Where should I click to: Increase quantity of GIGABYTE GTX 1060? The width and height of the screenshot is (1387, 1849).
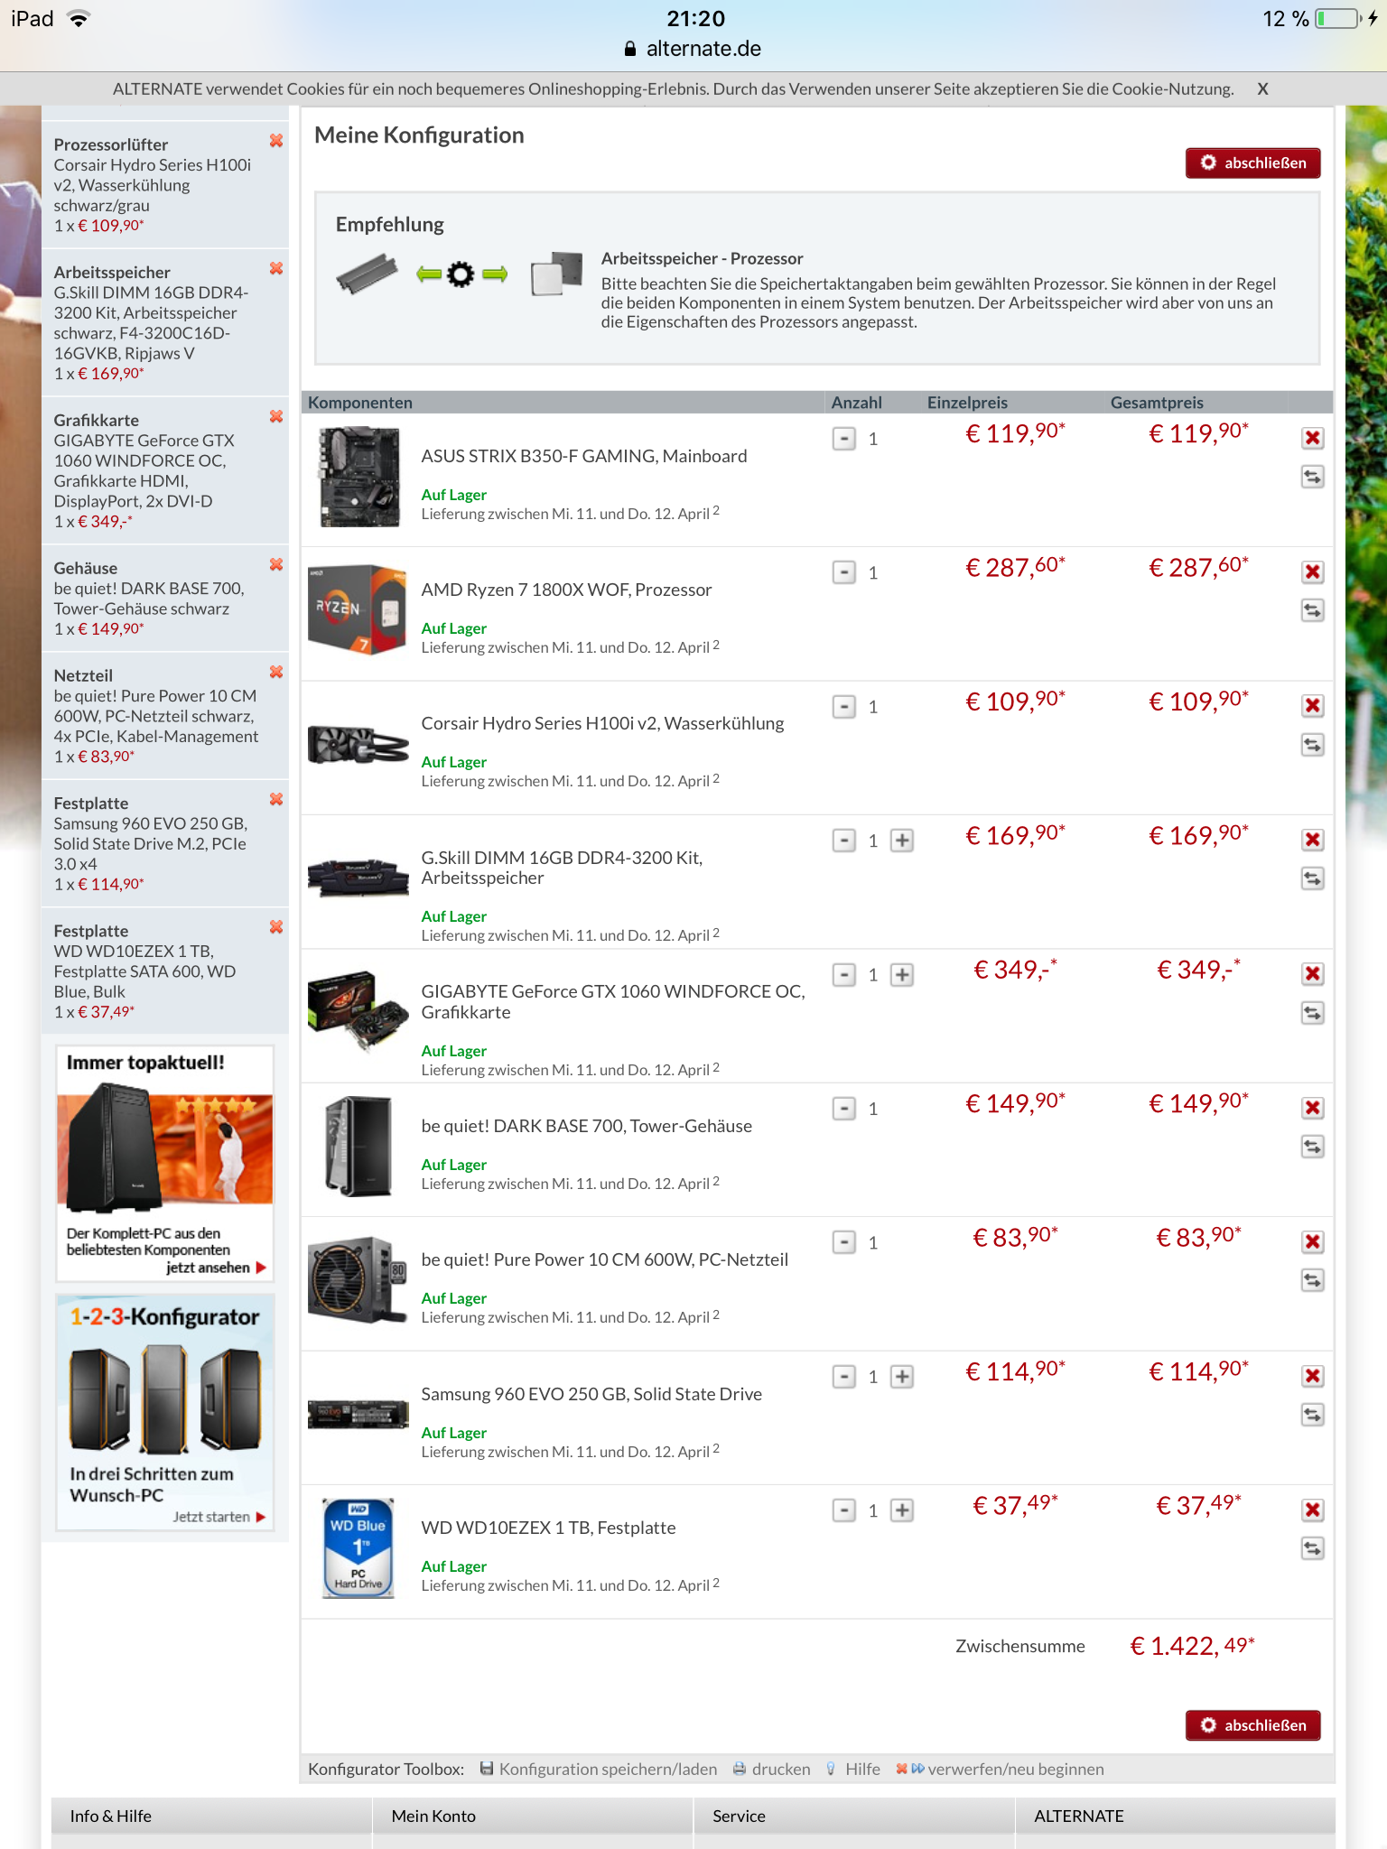coord(901,975)
